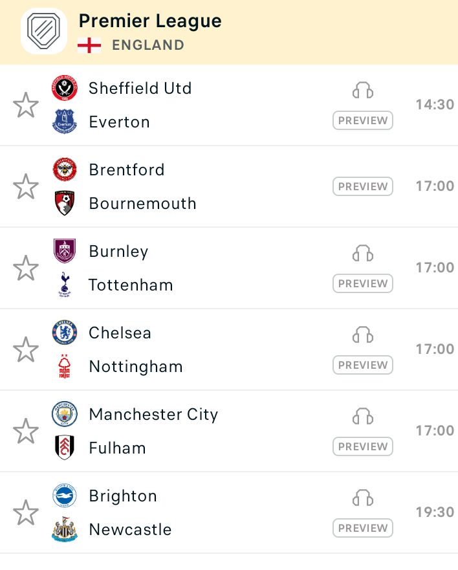This screenshot has height=570, width=458.
Task: Click the Tottenham club crest
Action: tap(64, 285)
